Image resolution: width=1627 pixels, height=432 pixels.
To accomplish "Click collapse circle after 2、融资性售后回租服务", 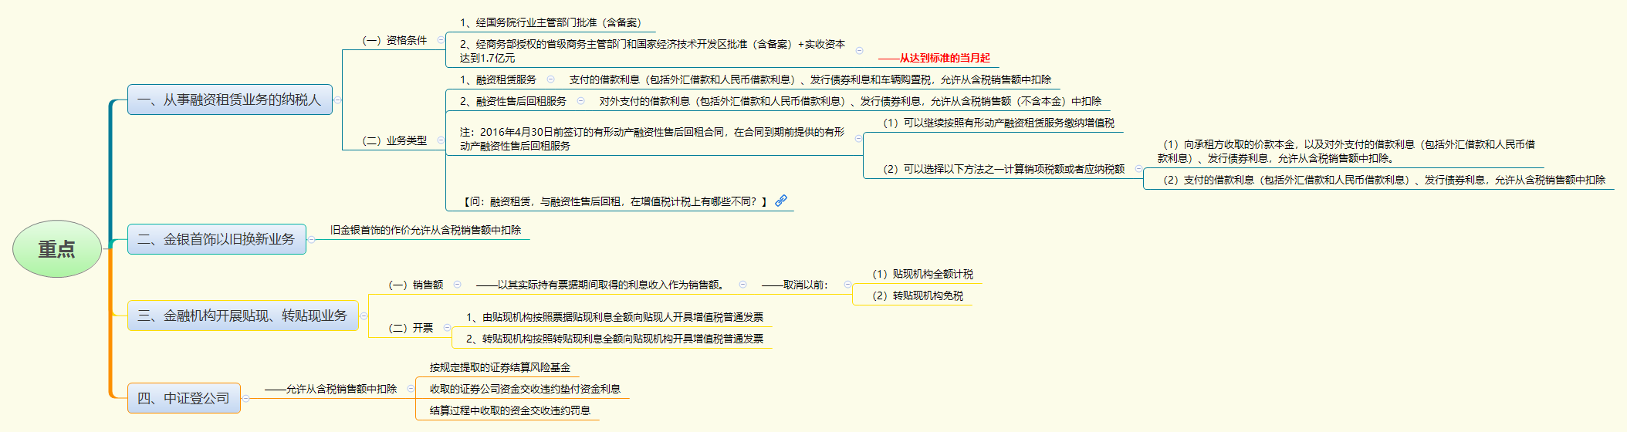I will [x=580, y=101].
